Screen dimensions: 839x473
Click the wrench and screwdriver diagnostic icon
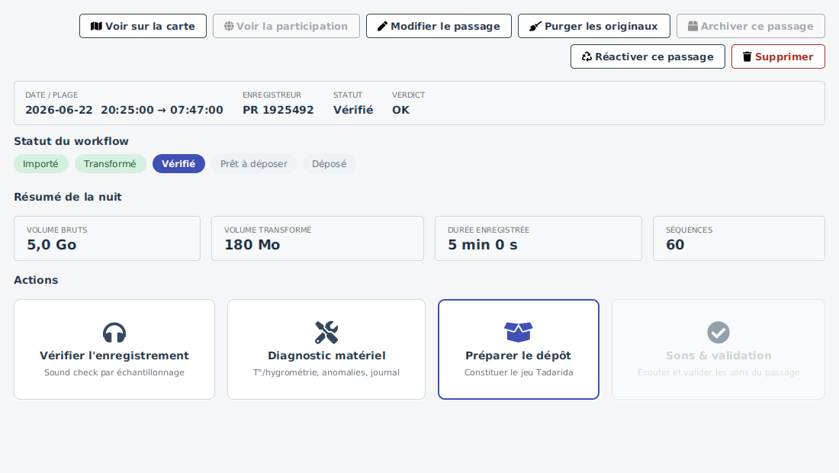[x=326, y=333]
